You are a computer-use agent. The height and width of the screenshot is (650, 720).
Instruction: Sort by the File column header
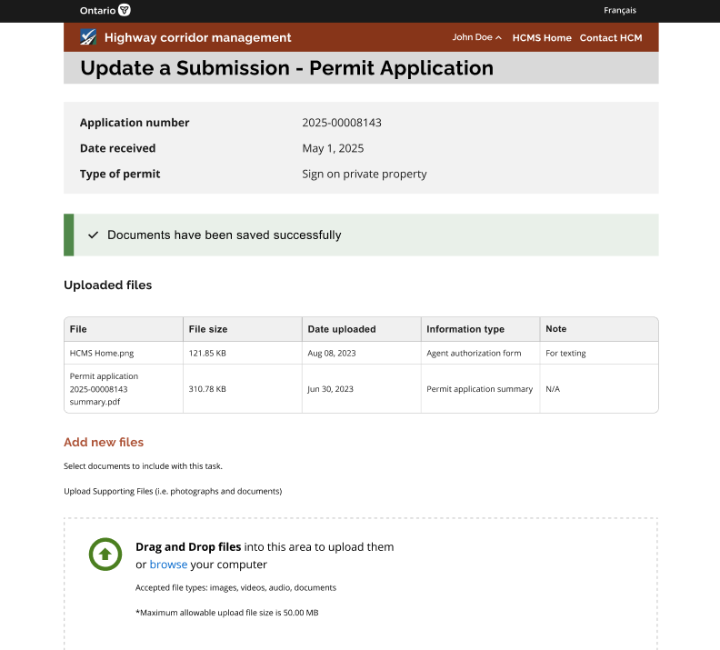pyautogui.click(x=78, y=329)
